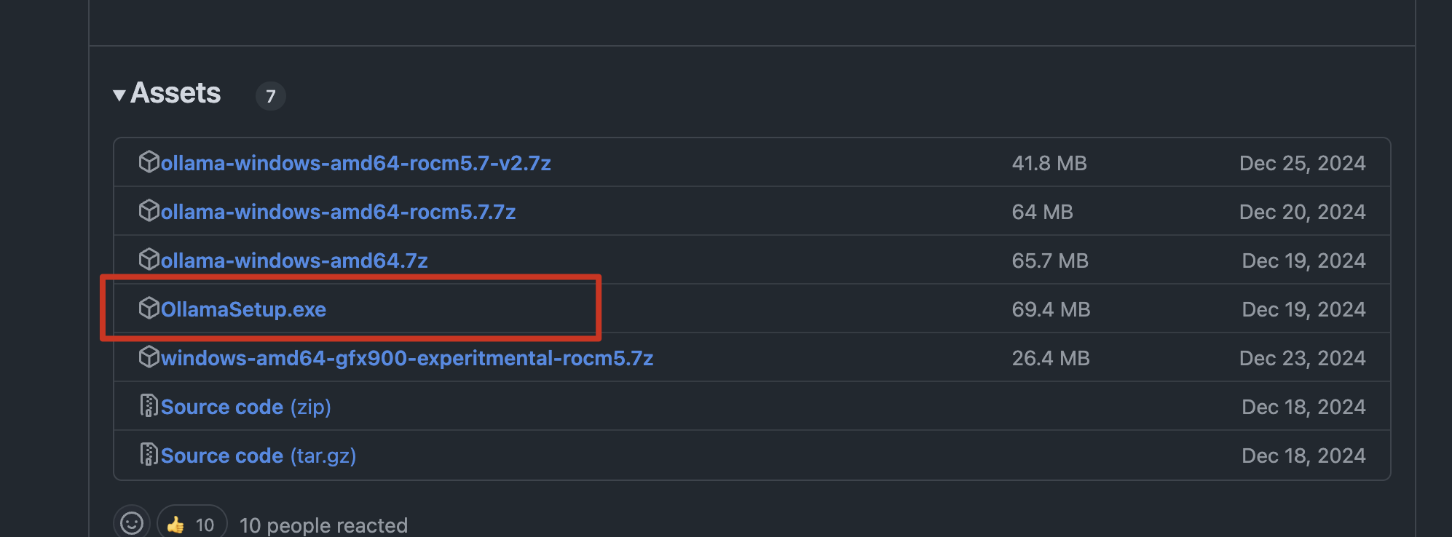Download Source code (zip)
The width and height of the screenshot is (1452, 537).
point(245,407)
